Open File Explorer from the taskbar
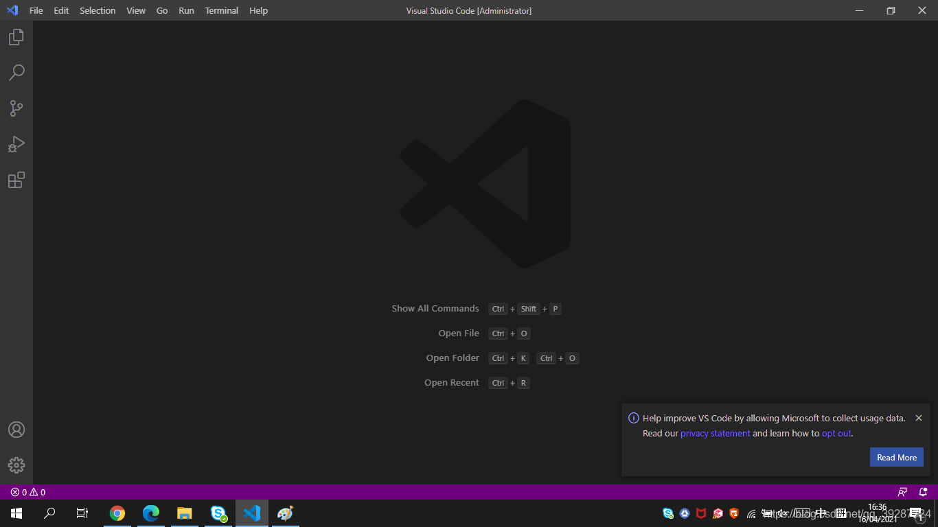The width and height of the screenshot is (938, 527). [184, 513]
